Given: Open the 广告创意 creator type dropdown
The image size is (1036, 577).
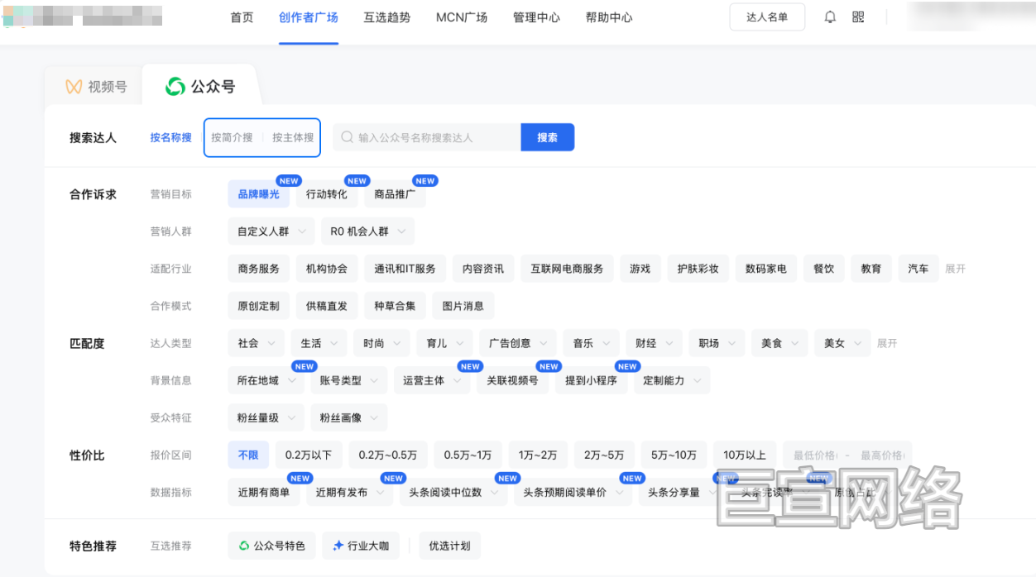Looking at the screenshot, I should pyautogui.click(x=517, y=343).
